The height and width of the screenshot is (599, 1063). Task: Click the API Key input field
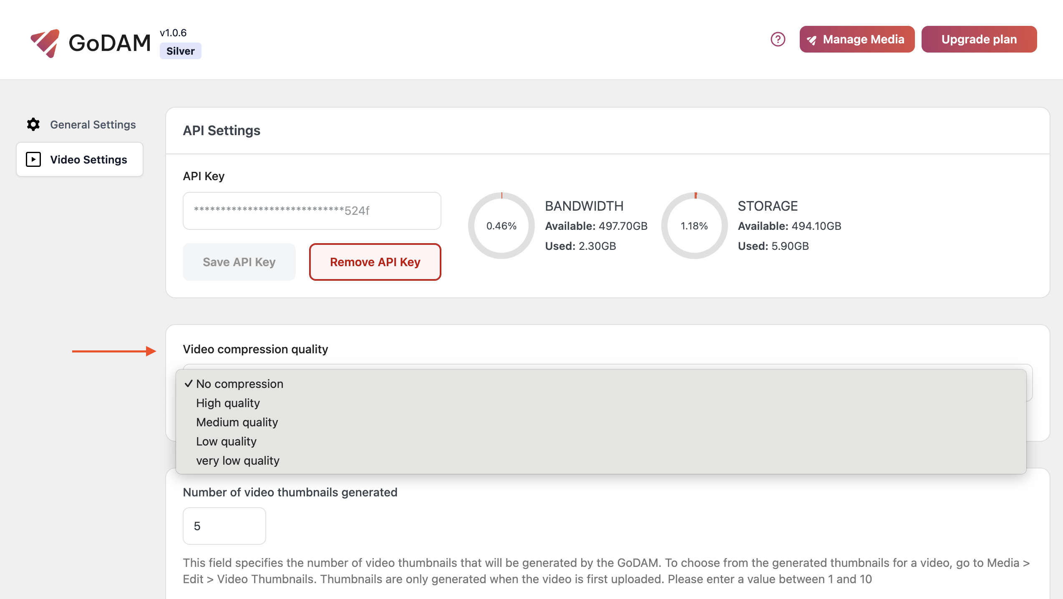point(312,211)
